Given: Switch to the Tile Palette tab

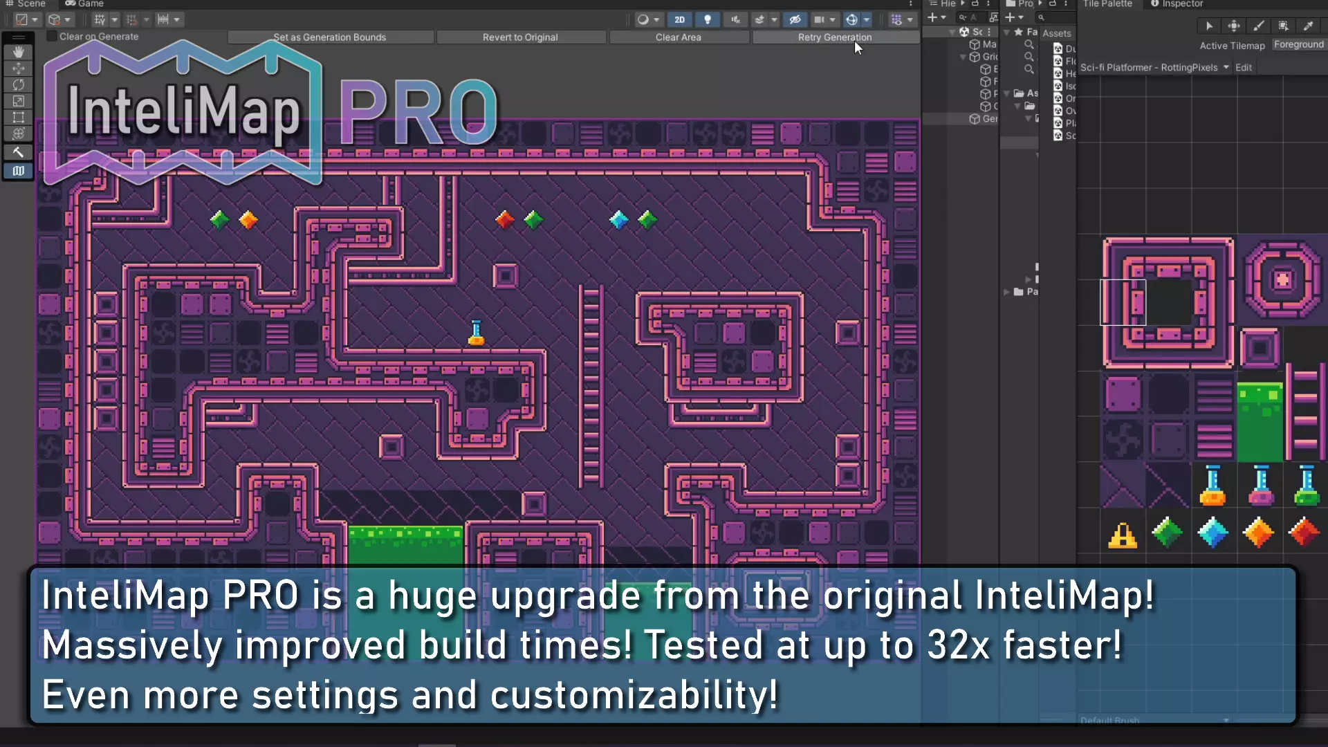Looking at the screenshot, I should click(x=1107, y=4).
